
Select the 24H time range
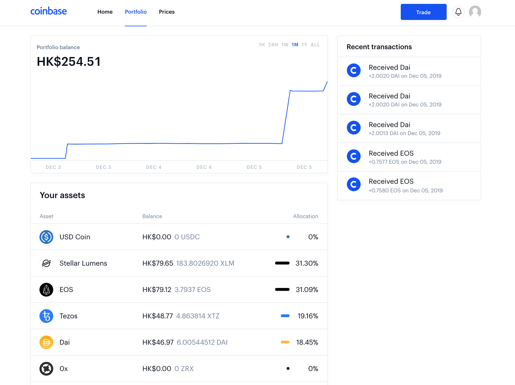[x=273, y=44]
